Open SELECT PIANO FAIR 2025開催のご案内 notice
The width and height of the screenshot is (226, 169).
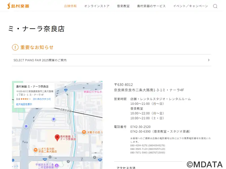pos(40,60)
